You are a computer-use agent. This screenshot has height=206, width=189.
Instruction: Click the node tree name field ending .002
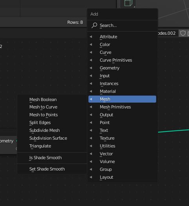point(168,33)
